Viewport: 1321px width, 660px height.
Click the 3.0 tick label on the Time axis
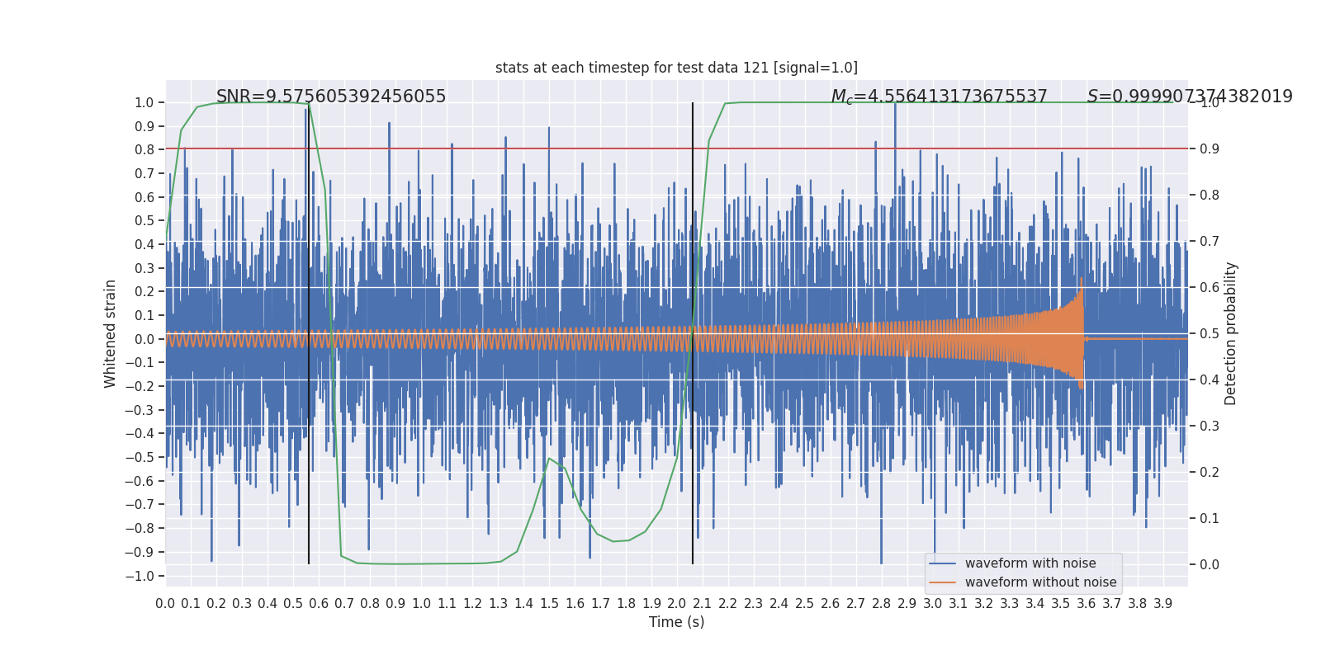(x=933, y=604)
